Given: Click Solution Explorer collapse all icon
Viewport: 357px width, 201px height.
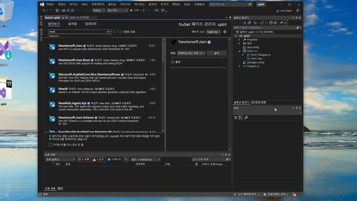Looking at the screenshot, I should (x=271, y=23).
